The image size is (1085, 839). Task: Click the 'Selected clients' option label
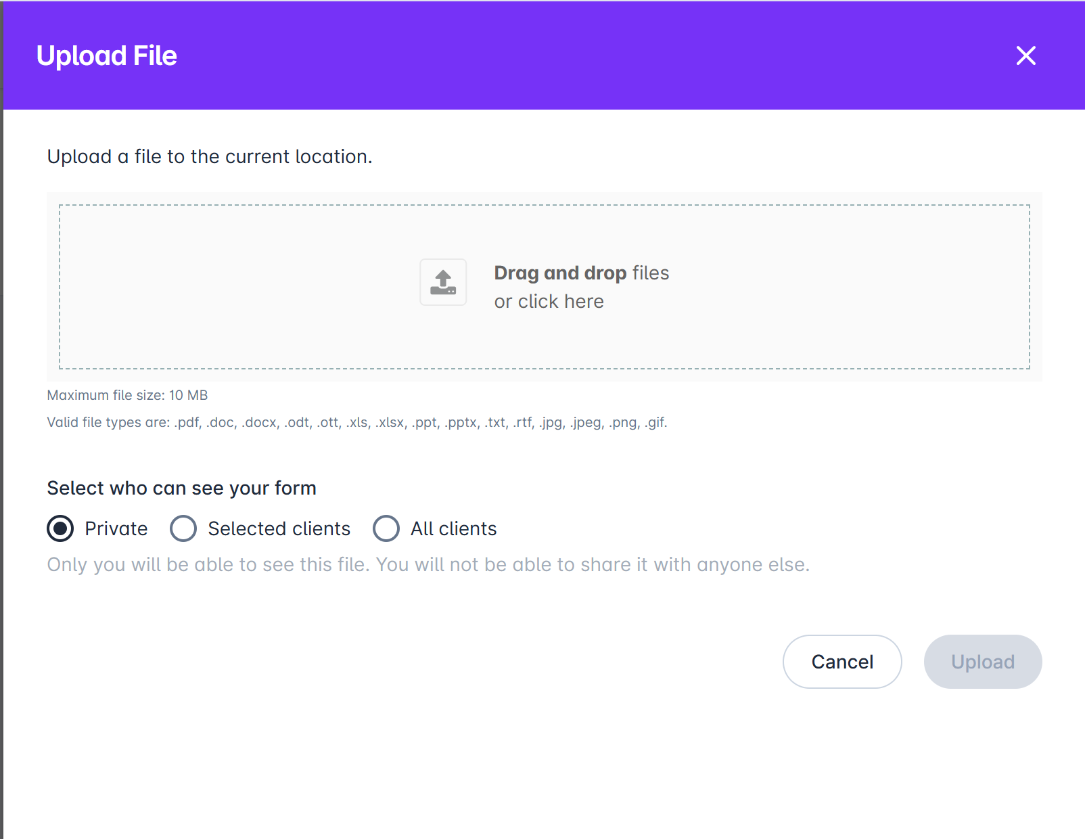[279, 528]
